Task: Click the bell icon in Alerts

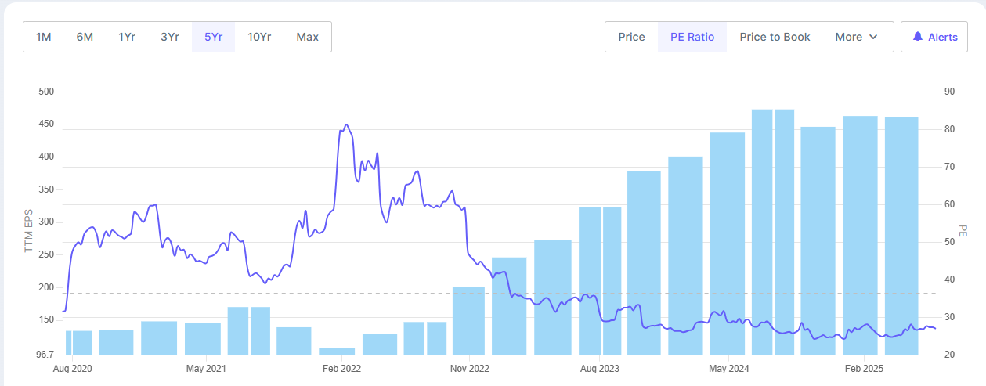Action: point(918,37)
